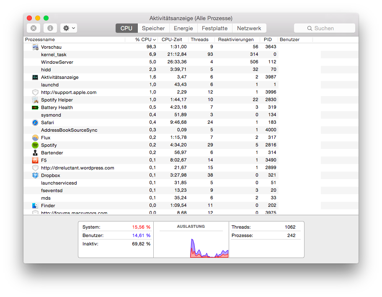Click the drreluctant.wordpress.com shield icon
The width and height of the screenshot is (382, 297).
(x=35, y=168)
